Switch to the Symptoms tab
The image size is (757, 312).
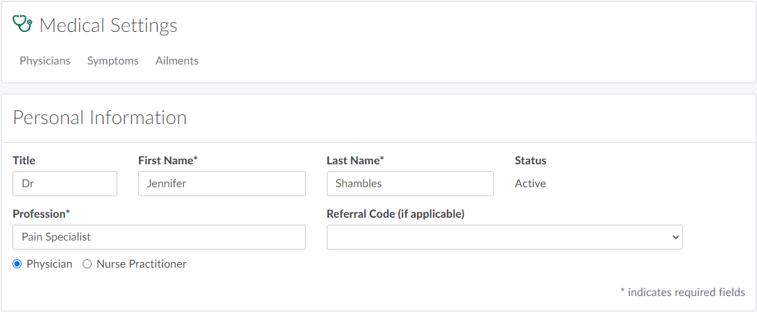click(x=113, y=61)
